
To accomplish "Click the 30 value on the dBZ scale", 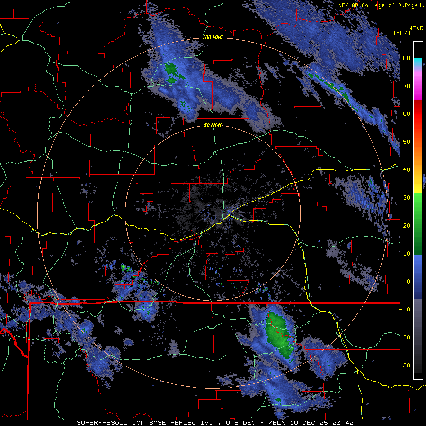I will [x=407, y=198].
